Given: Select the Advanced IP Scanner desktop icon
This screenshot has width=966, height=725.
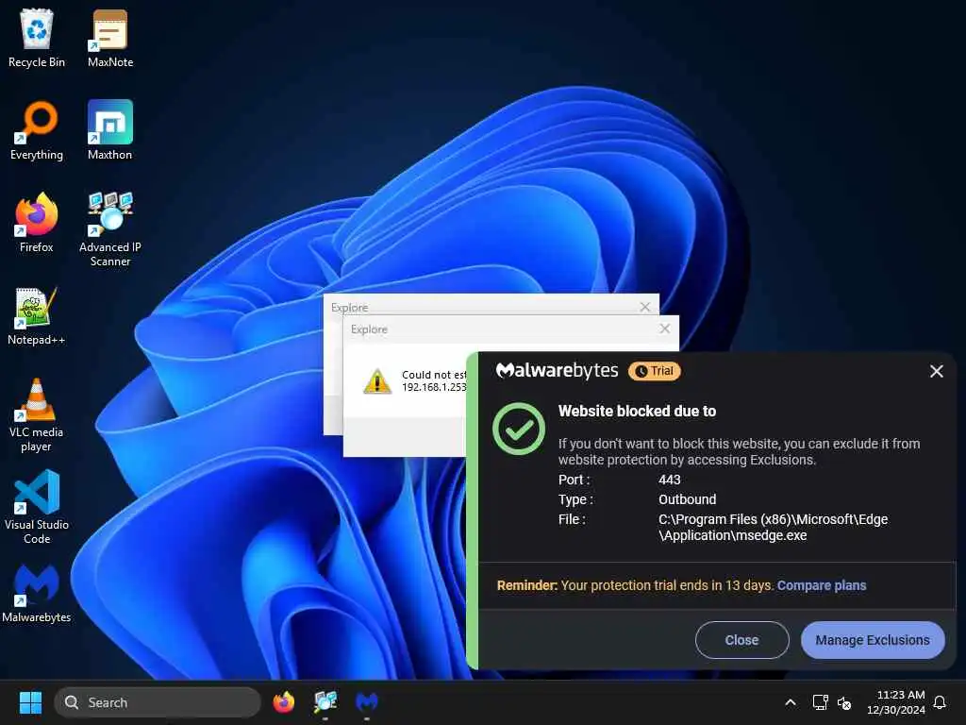Looking at the screenshot, I should pos(110,228).
